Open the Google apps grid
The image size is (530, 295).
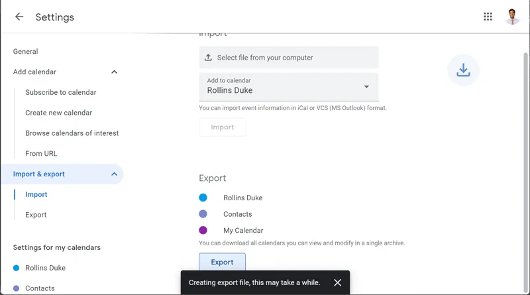(488, 17)
